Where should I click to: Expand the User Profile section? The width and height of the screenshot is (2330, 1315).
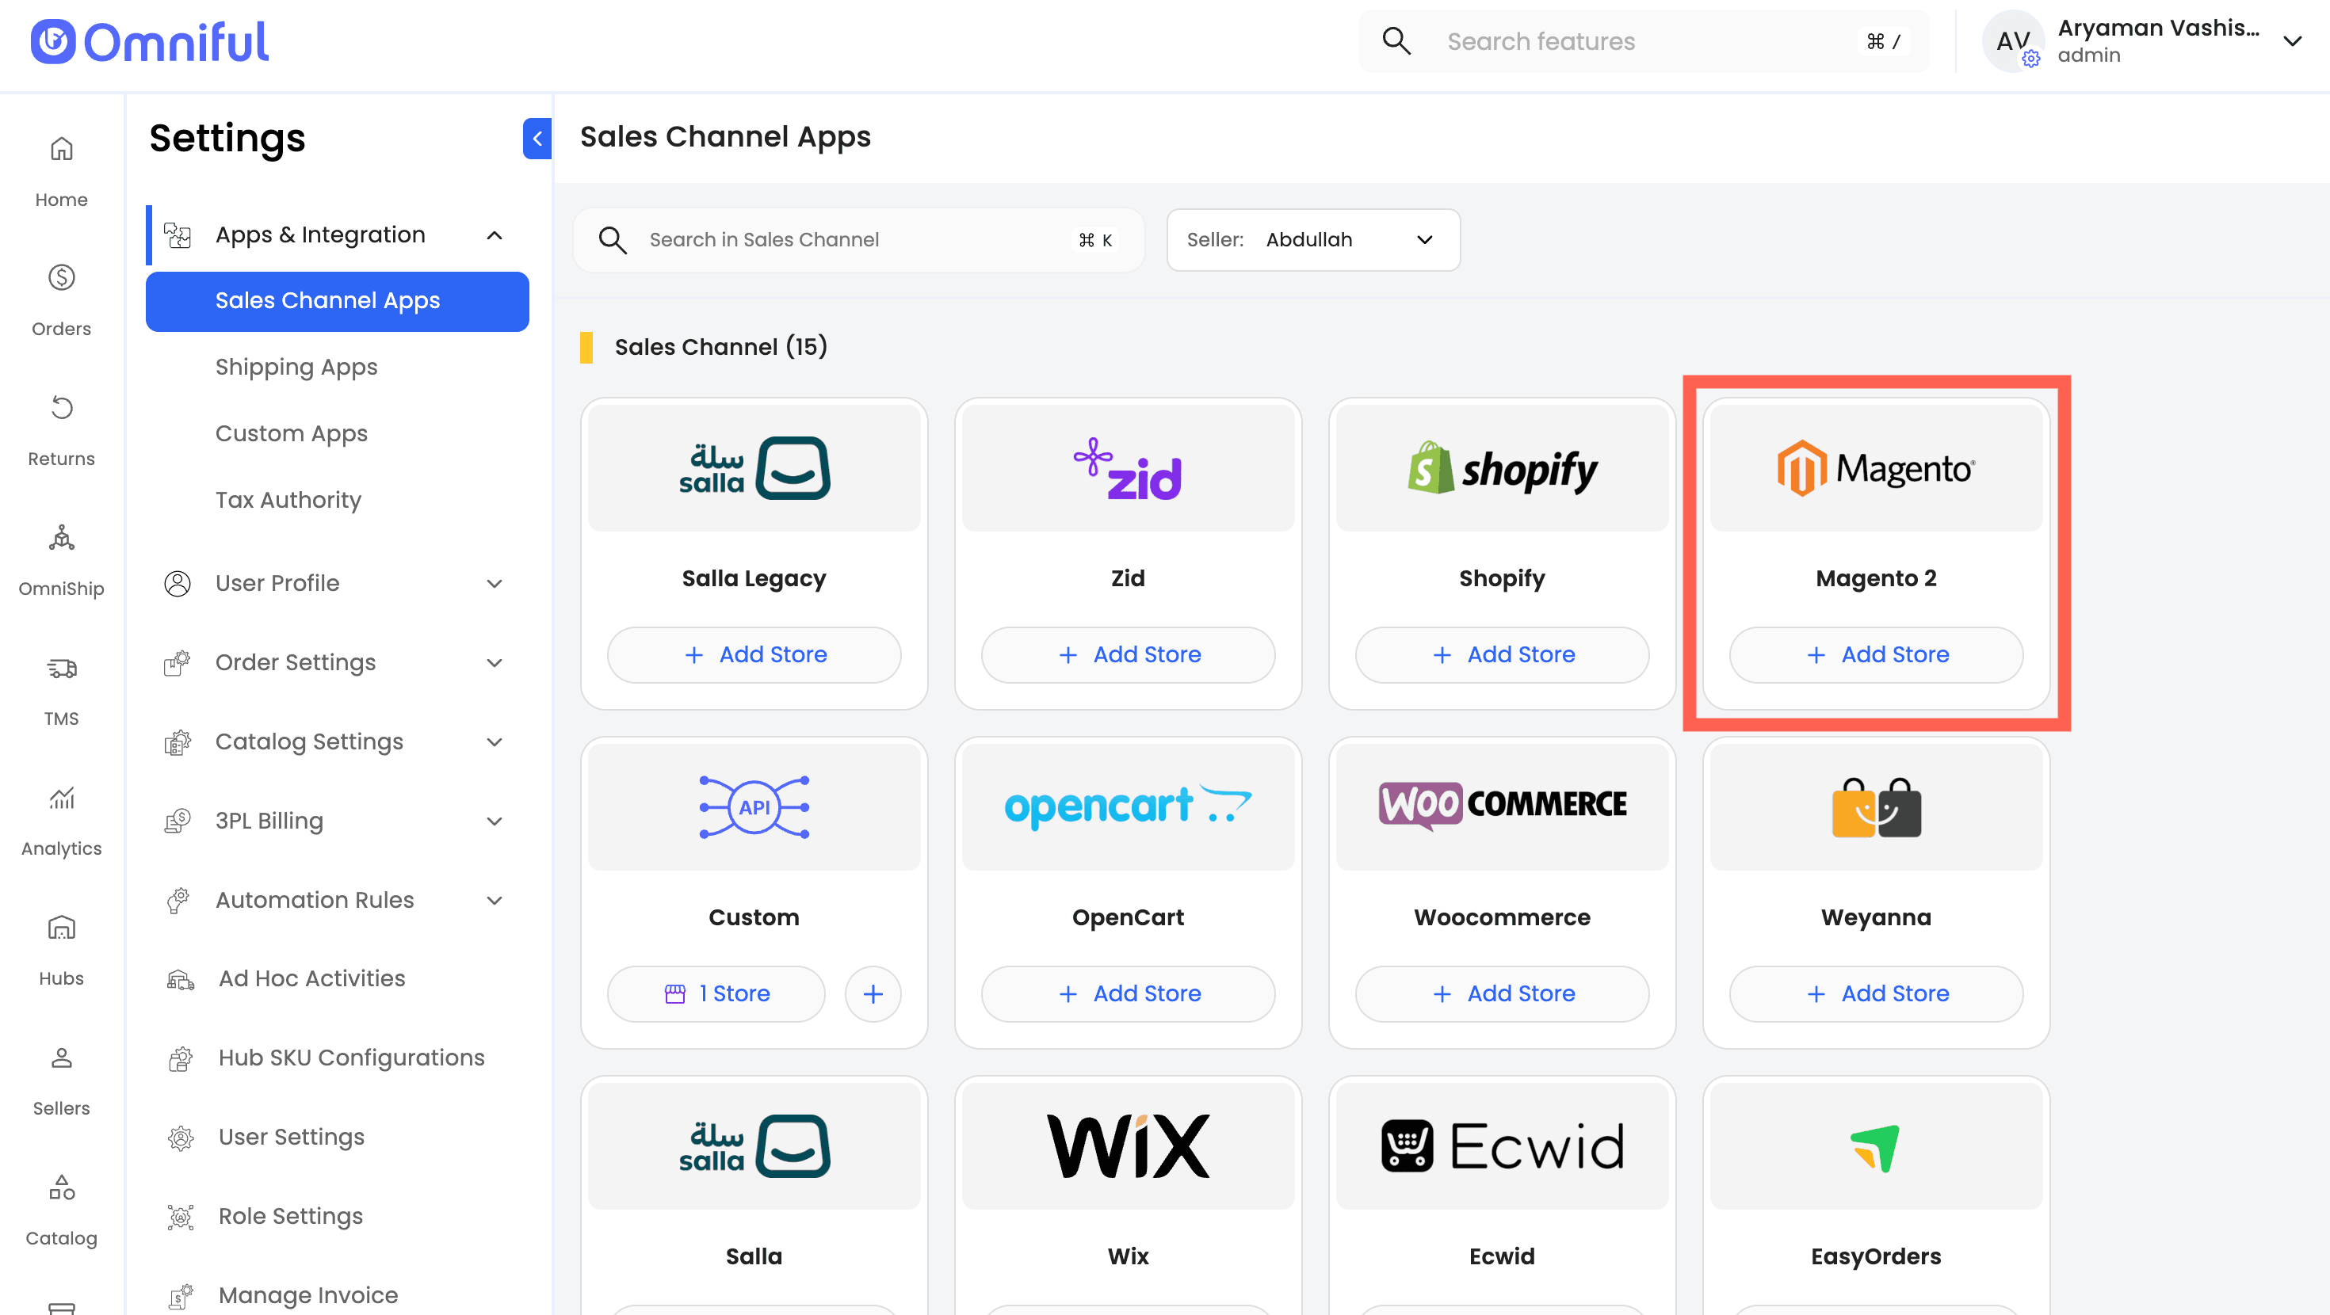494,583
